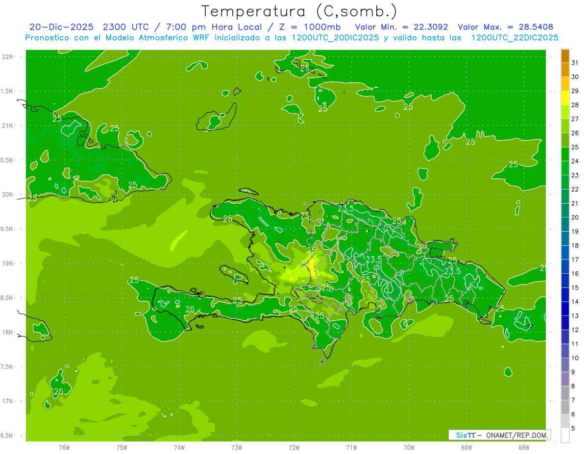Click the yellow swatch between 28 and 29
This screenshot has height=454, width=588.
565,98
